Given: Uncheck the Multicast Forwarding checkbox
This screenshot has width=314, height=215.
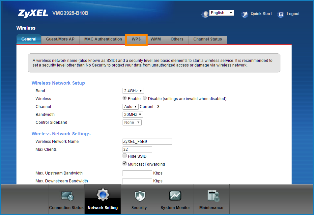Looking at the screenshot, I should 125,164.
